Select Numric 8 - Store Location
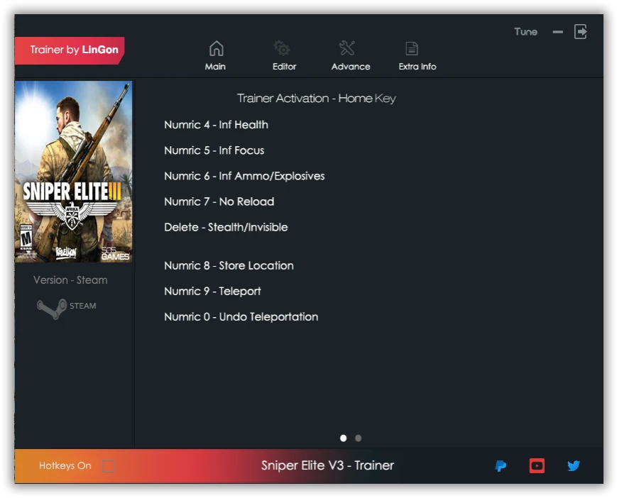The width and height of the screenshot is (617, 498). coord(229,265)
